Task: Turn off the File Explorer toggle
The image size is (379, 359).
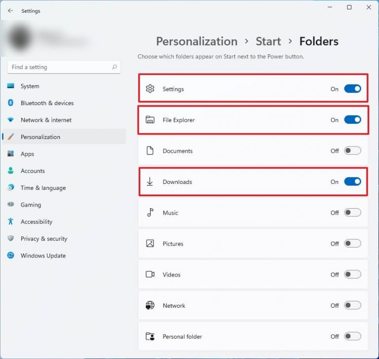Action: [353, 120]
